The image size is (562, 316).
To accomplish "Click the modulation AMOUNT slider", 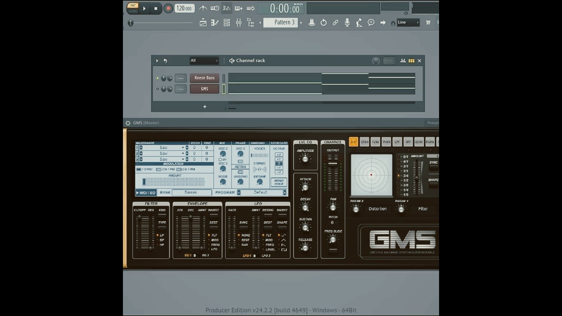I will tap(174, 181).
